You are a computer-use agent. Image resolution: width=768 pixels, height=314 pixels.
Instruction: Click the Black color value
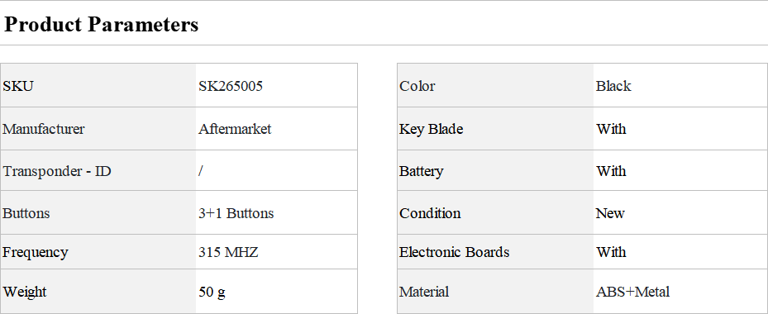[613, 86]
